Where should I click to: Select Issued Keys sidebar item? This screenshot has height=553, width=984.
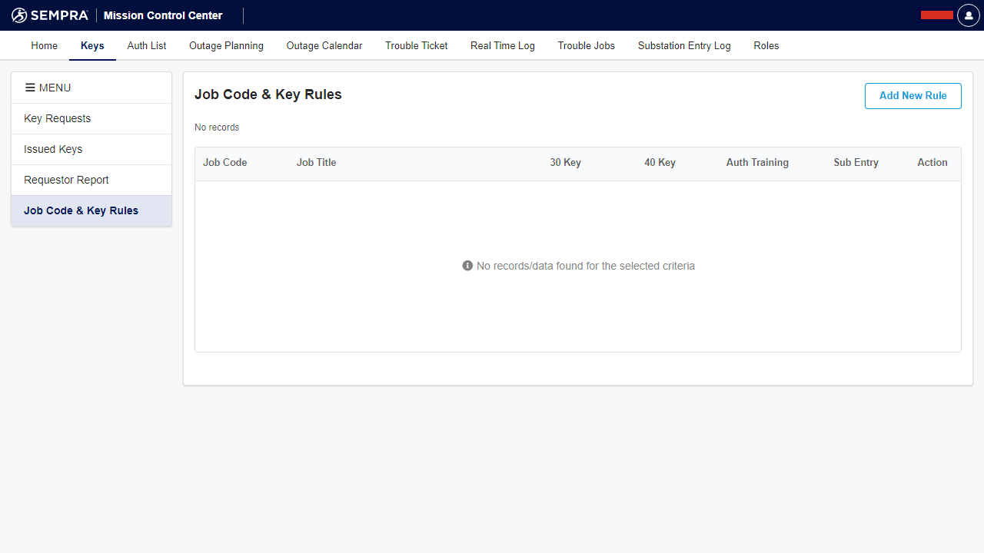coord(53,149)
